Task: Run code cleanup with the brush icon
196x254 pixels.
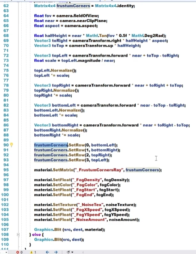Action: tap(68, 252)
